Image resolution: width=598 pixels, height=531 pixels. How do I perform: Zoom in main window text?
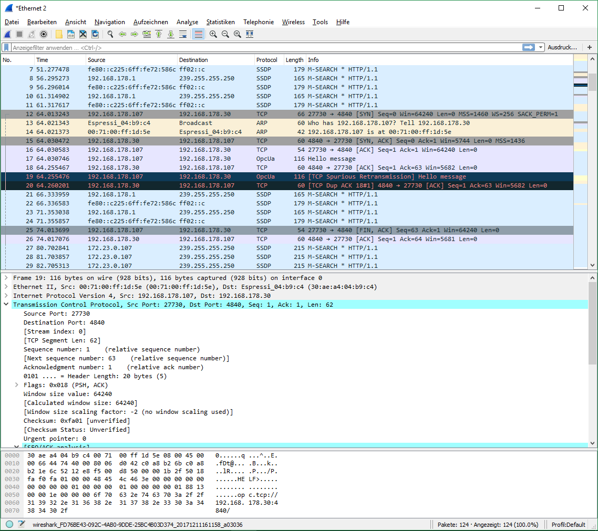[x=213, y=34]
